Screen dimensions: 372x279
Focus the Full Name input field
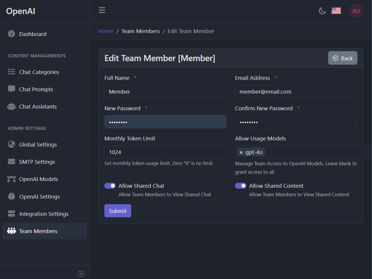click(166, 92)
